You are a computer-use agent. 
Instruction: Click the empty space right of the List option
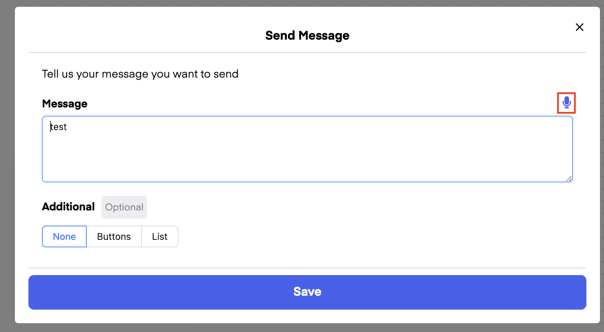click(339, 236)
